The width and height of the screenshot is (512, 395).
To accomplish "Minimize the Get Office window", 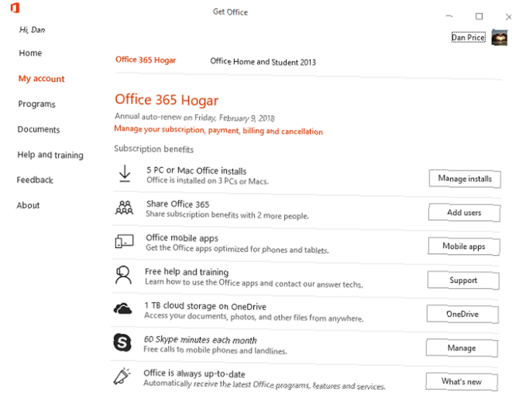I will click(450, 16).
